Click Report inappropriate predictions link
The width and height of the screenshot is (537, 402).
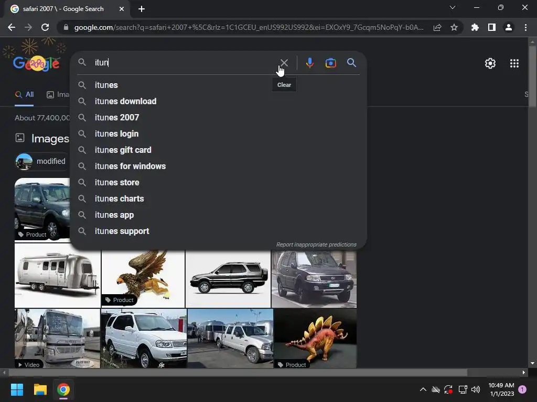tap(316, 245)
